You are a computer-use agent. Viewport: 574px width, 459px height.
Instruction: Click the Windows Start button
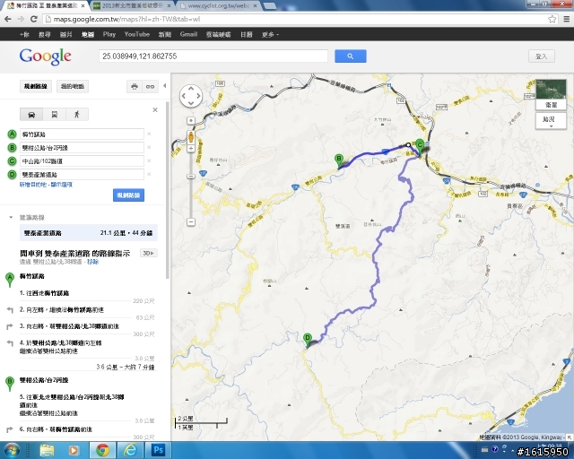click(11, 450)
